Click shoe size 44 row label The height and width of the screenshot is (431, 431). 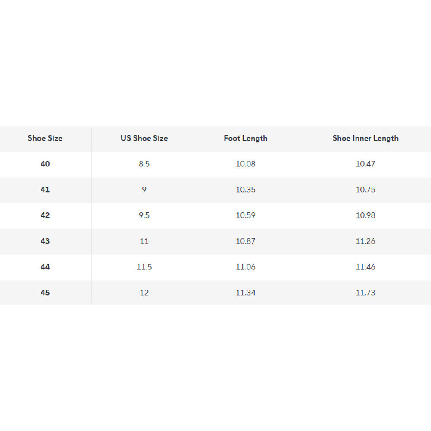click(x=45, y=267)
